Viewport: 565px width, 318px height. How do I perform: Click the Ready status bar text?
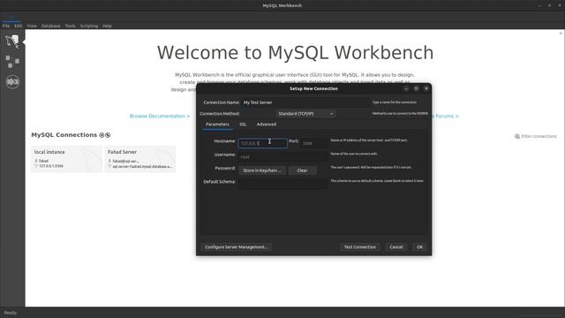[x=10, y=313]
